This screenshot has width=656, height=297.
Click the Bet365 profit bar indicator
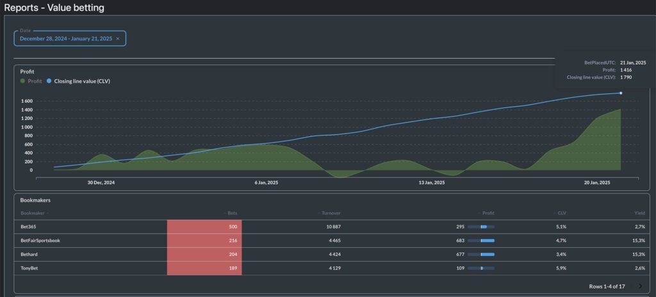(x=481, y=227)
